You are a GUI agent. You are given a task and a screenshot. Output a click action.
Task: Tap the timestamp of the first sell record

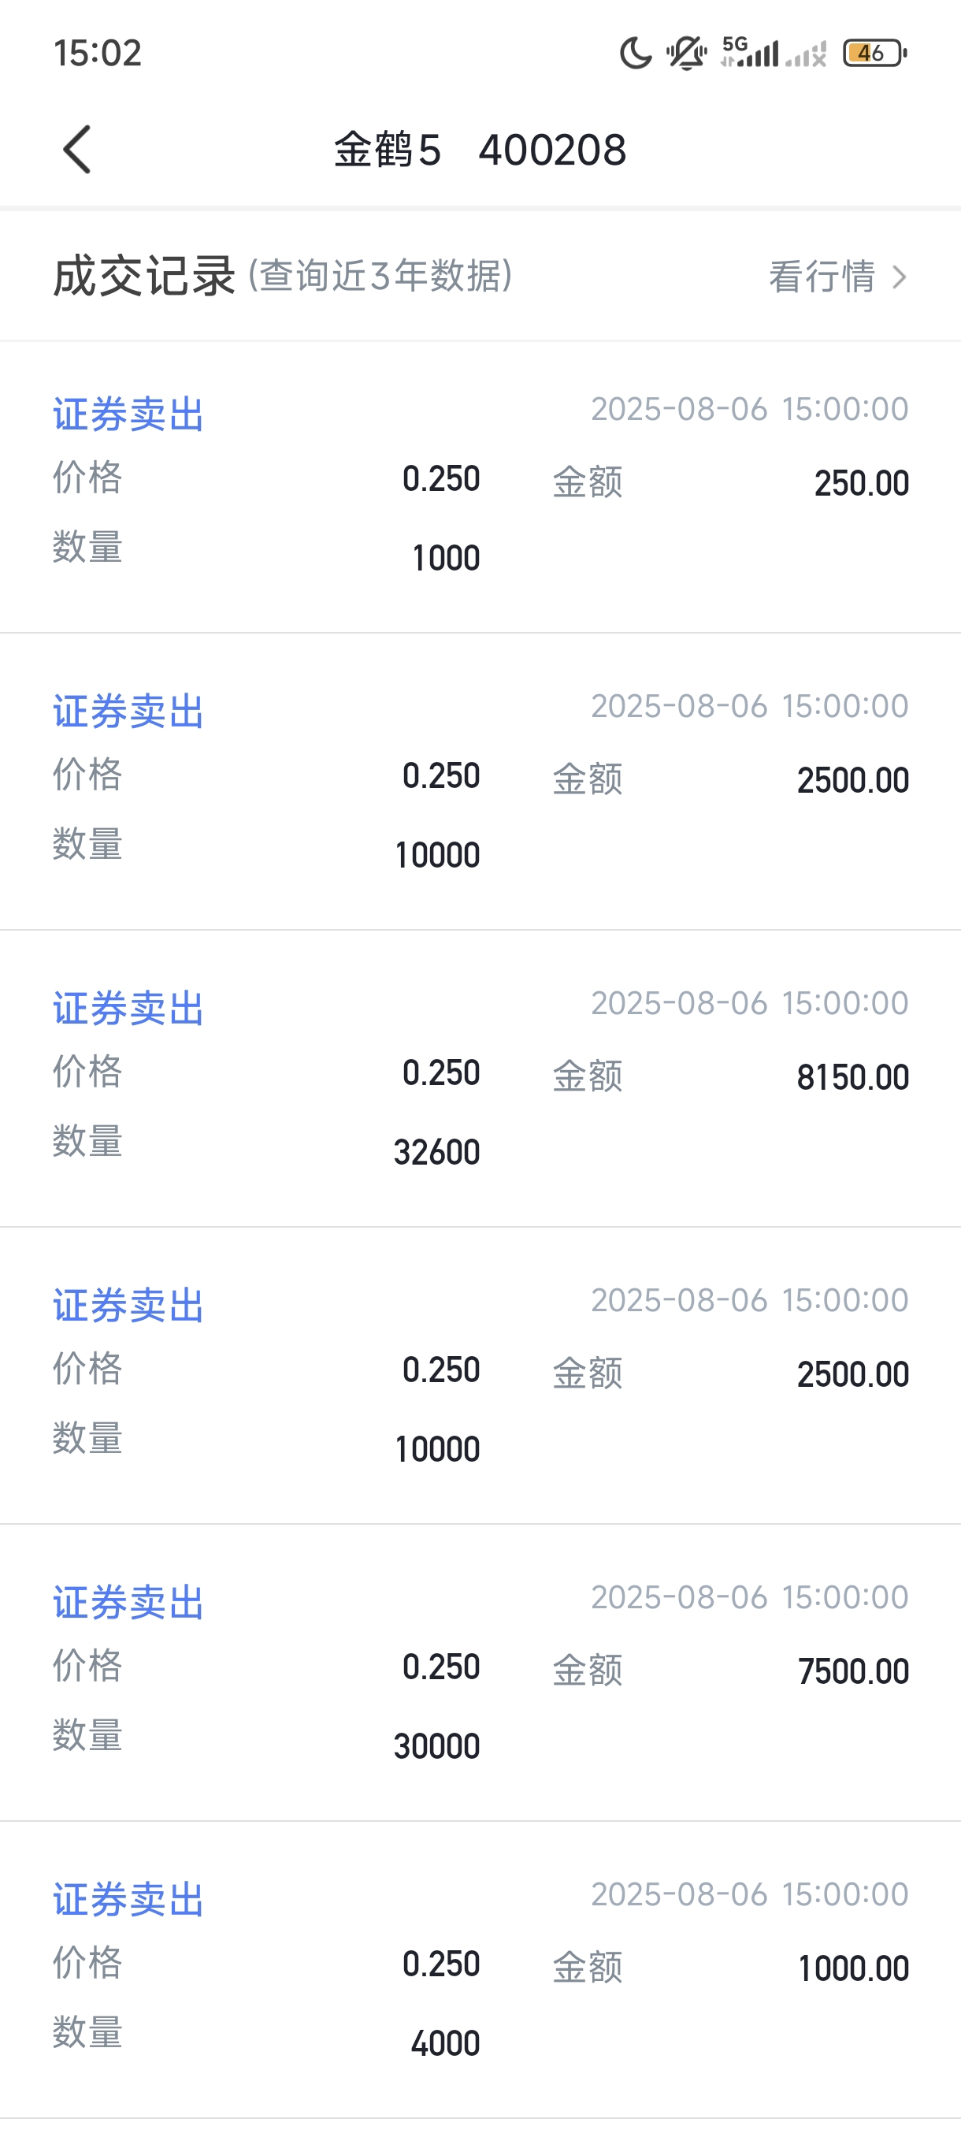pyautogui.click(x=750, y=409)
